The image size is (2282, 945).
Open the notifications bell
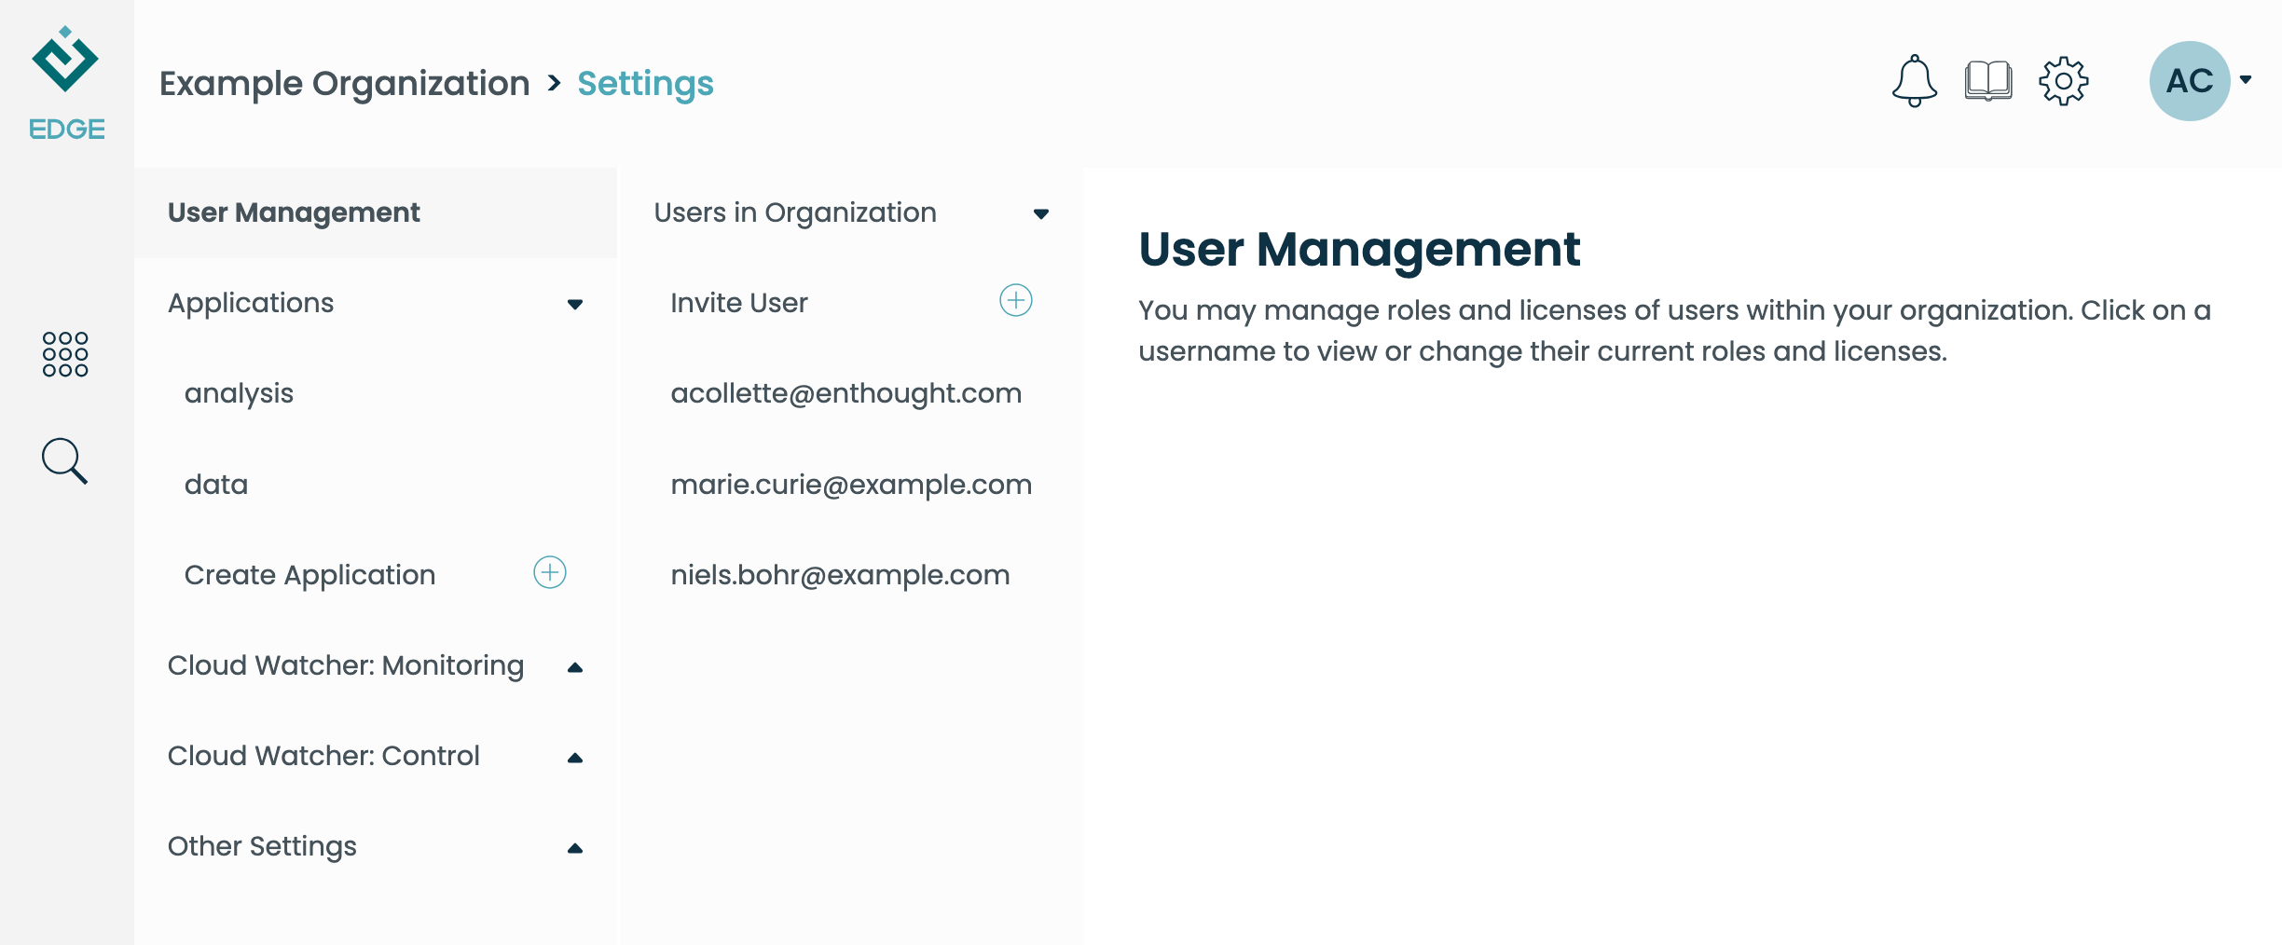[x=1914, y=81]
